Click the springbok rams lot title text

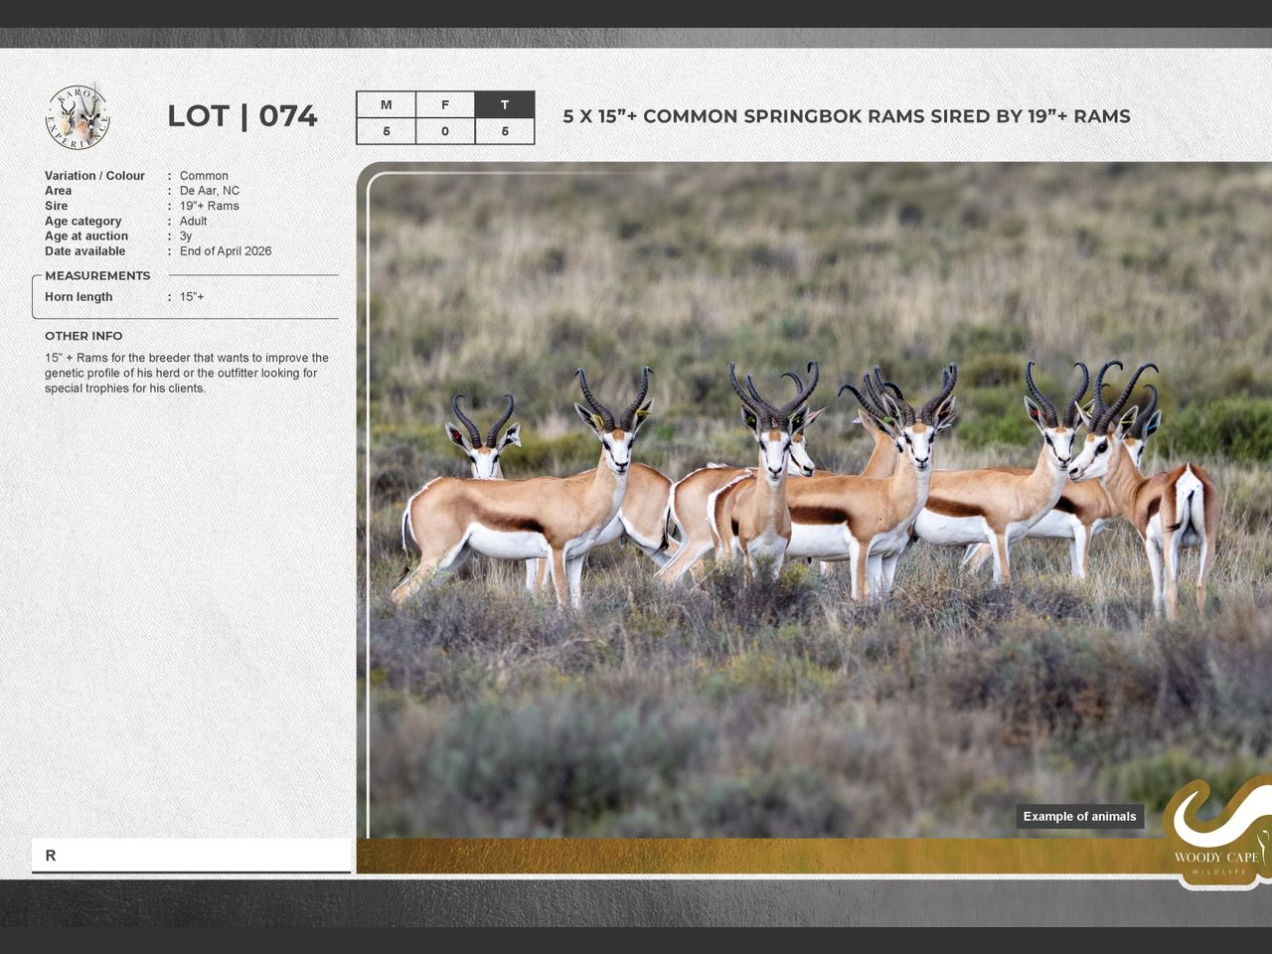846,116
